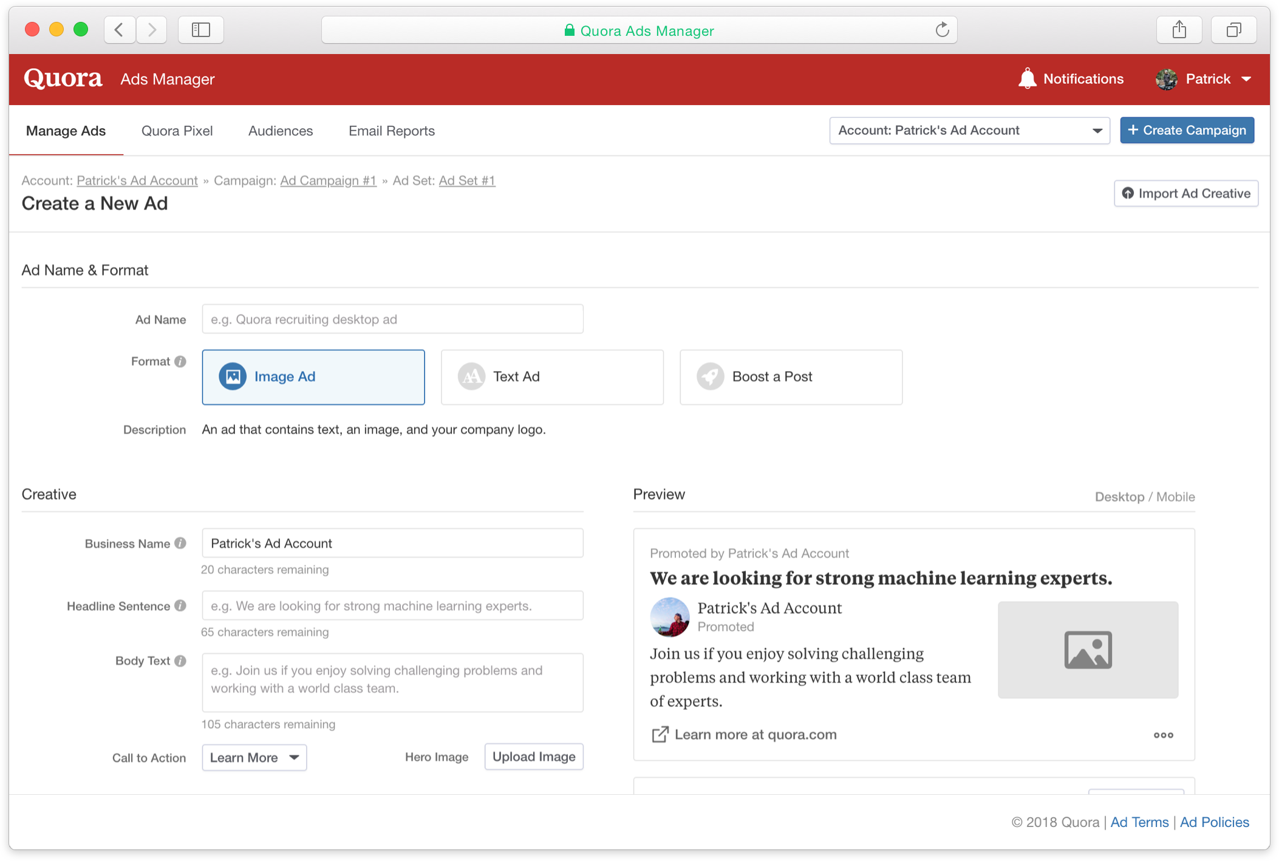
Task: Open the Quora Pixel tab
Action: 177,131
